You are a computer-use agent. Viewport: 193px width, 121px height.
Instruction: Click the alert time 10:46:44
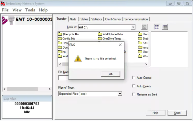pos(27,108)
